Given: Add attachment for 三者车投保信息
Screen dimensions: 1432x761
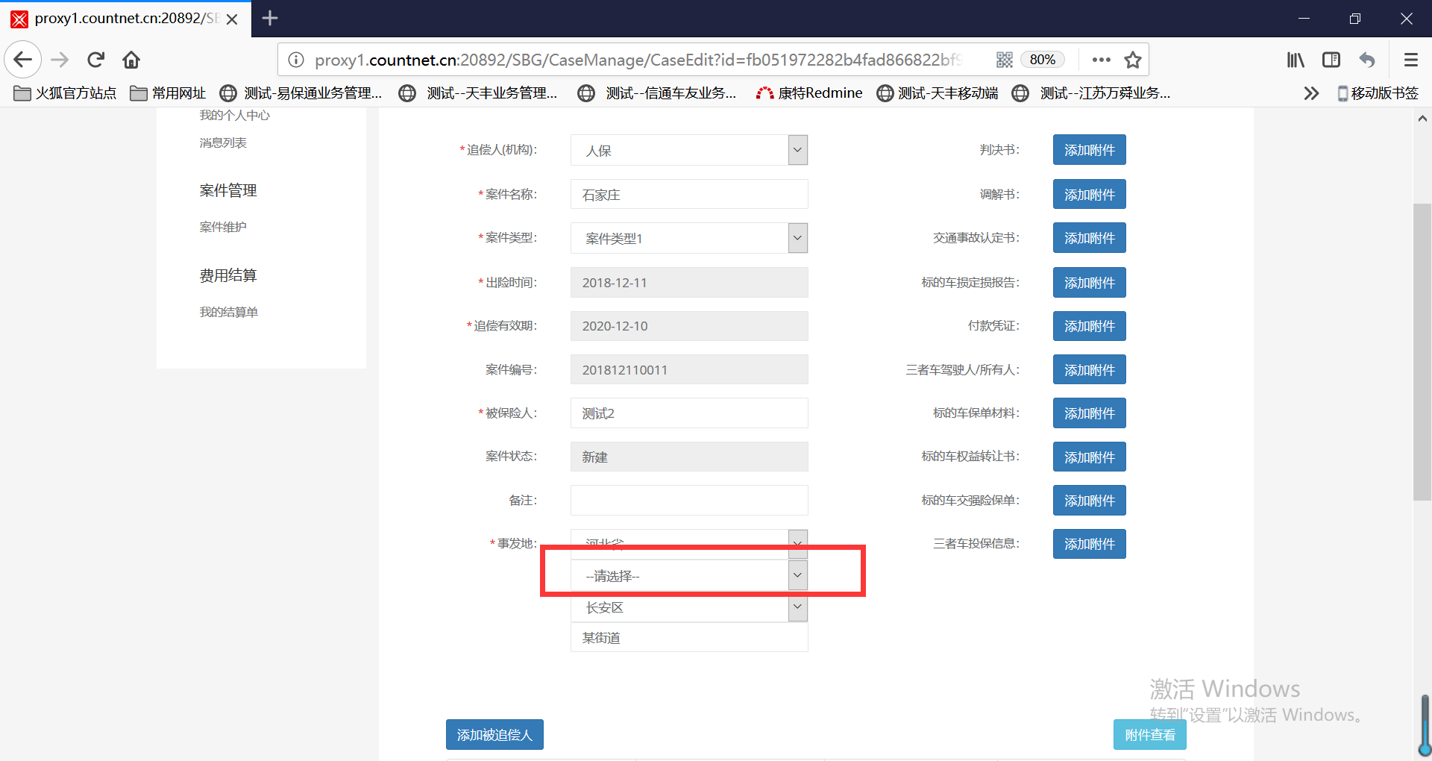Looking at the screenshot, I should tap(1089, 544).
